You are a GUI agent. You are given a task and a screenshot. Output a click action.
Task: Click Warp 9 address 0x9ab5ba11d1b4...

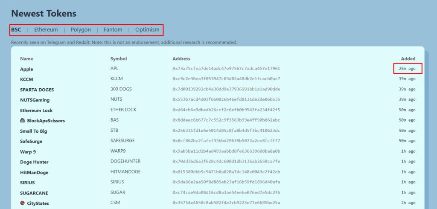point(226,151)
